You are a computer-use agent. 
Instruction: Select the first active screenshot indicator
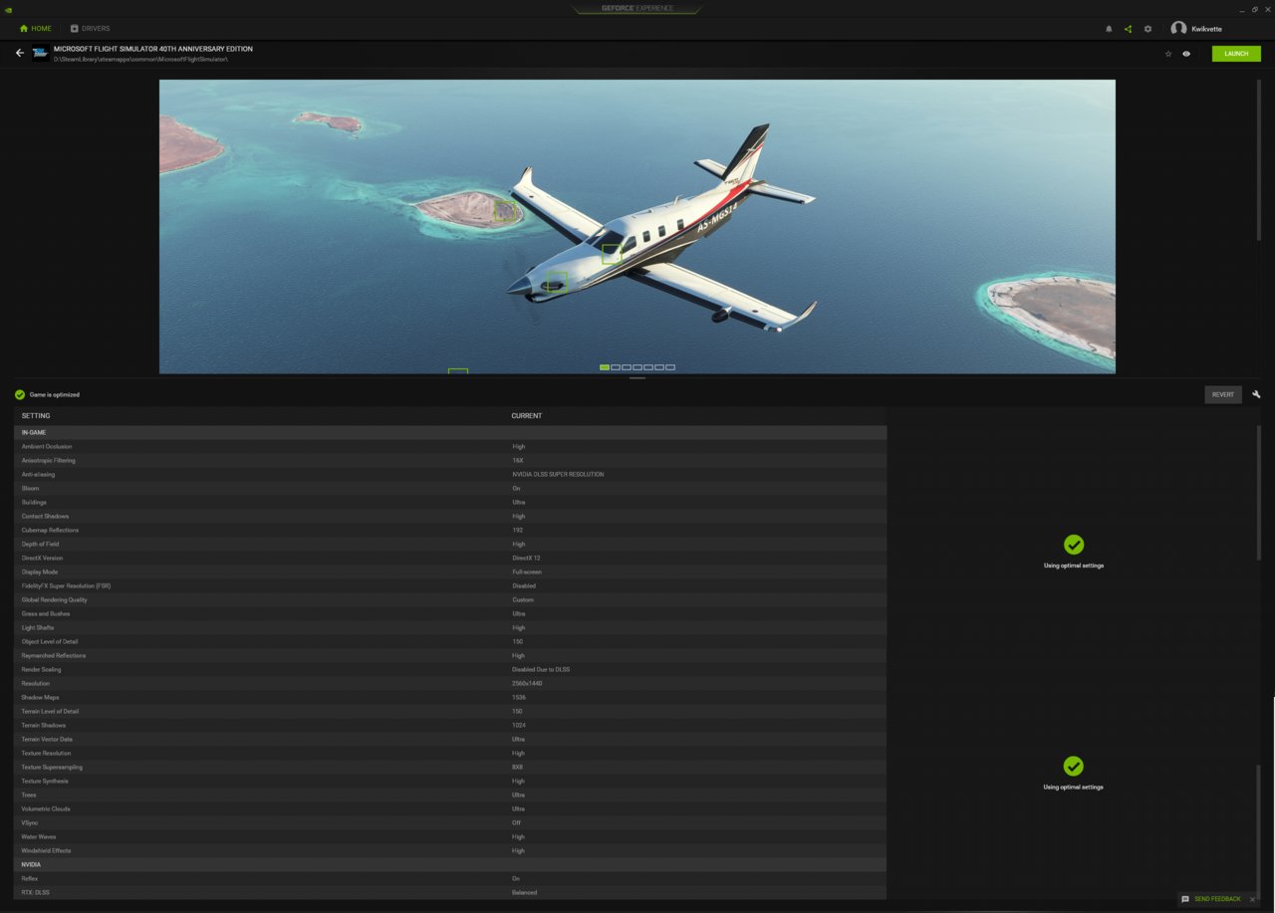coord(605,367)
